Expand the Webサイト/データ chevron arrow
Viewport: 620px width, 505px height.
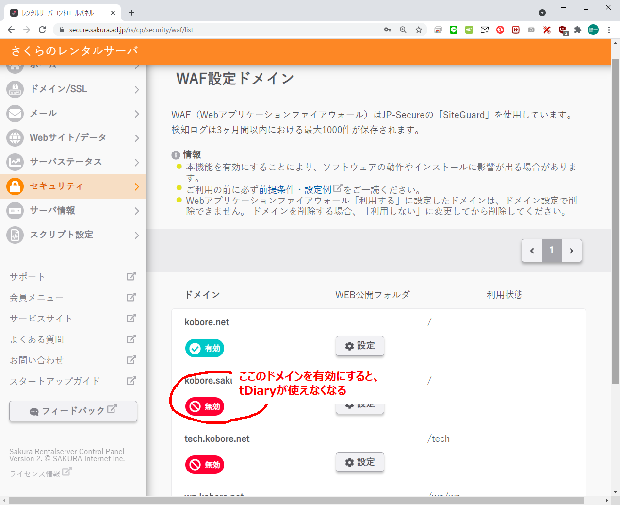(x=137, y=138)
